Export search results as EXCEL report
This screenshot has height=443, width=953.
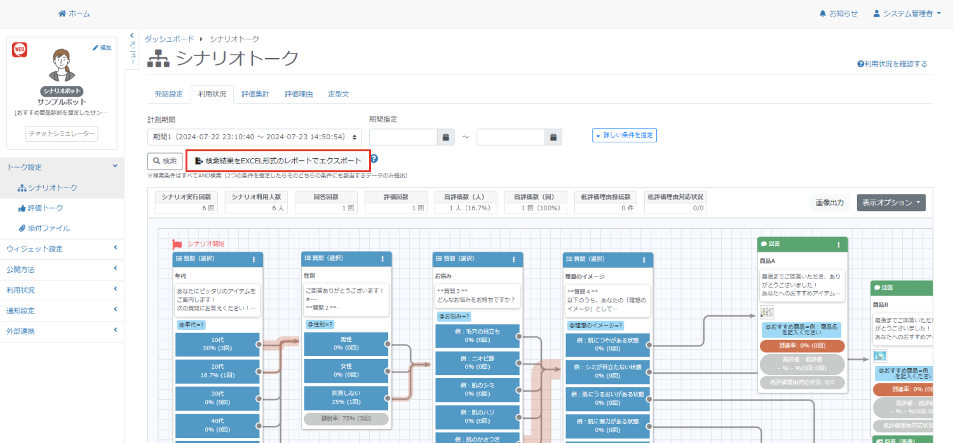(x=278, y=161)
